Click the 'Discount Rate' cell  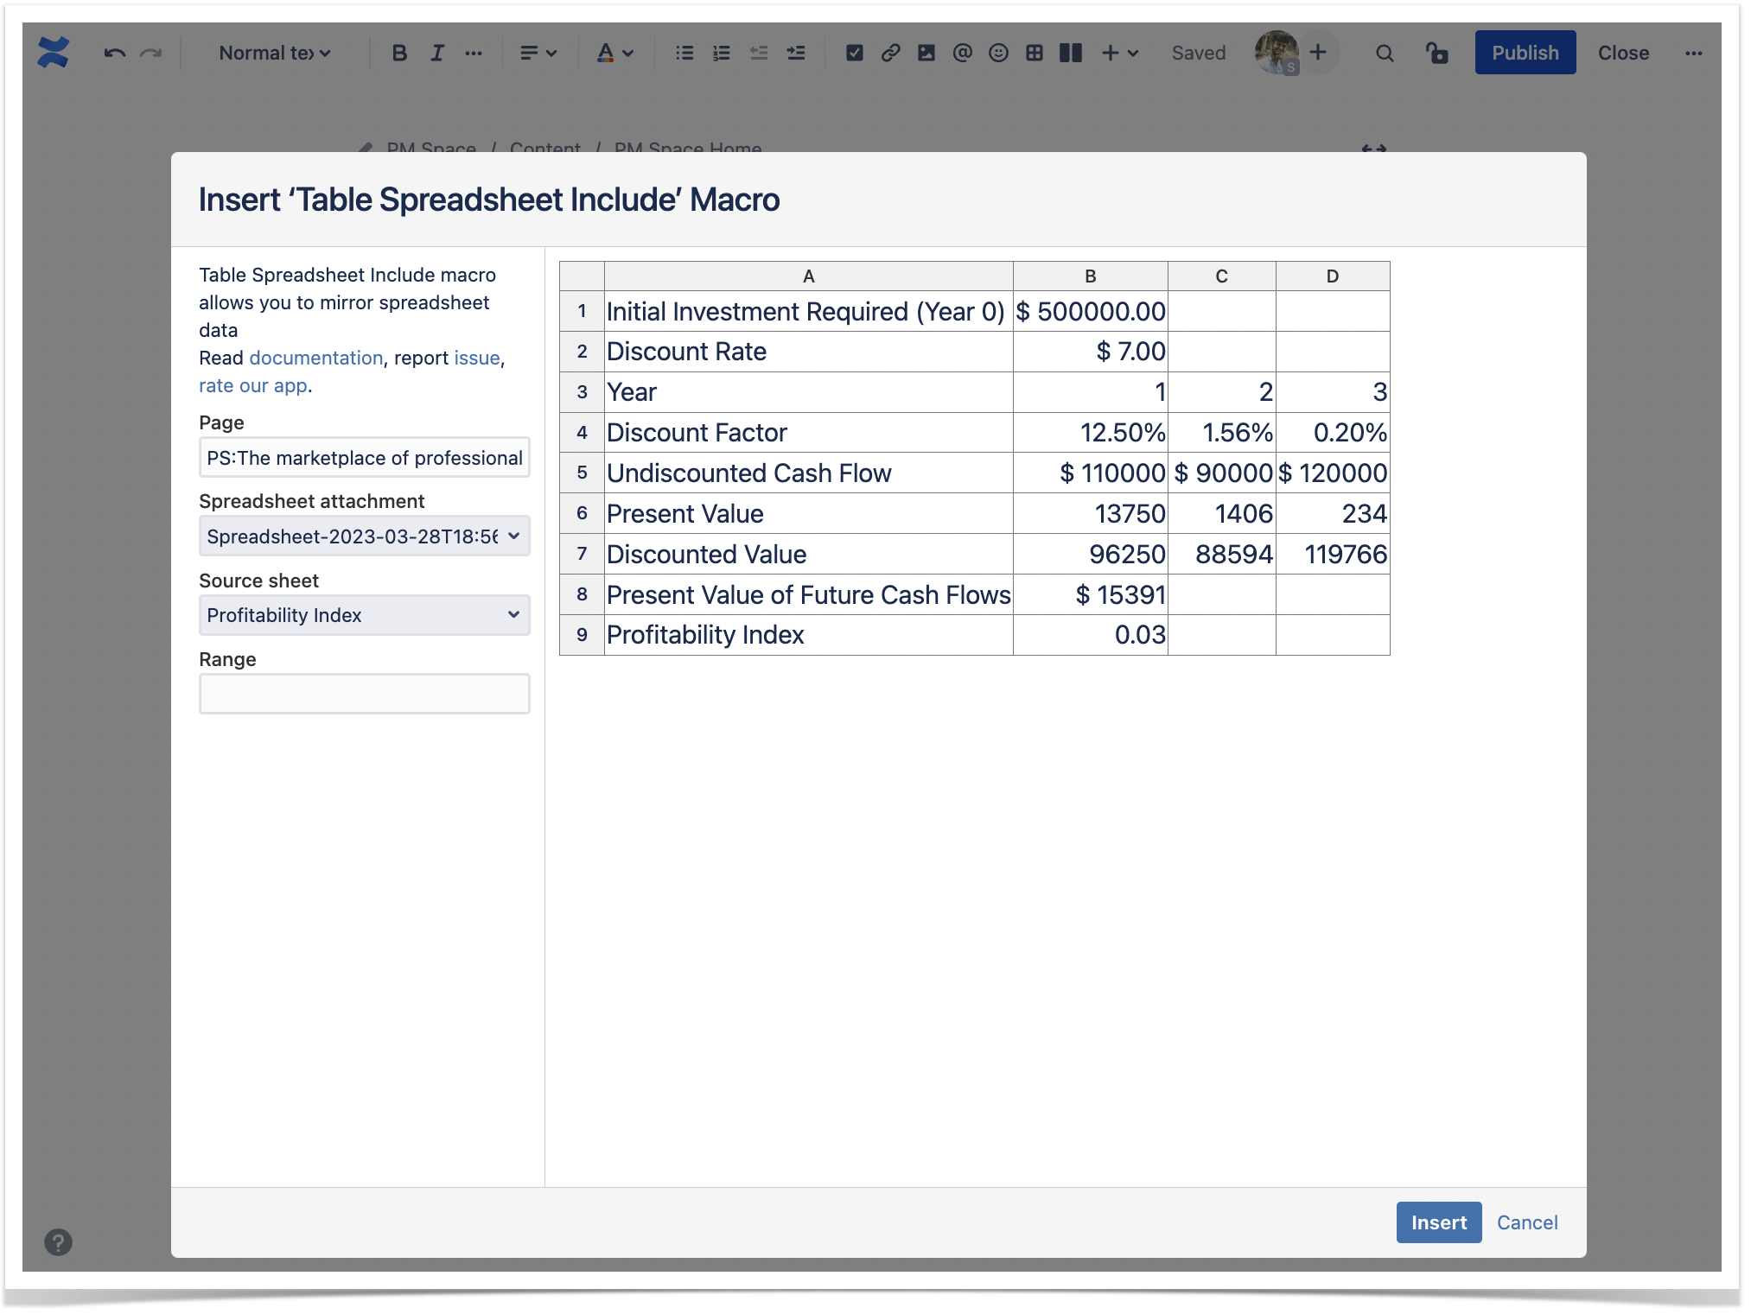click(x=808, y=352)
